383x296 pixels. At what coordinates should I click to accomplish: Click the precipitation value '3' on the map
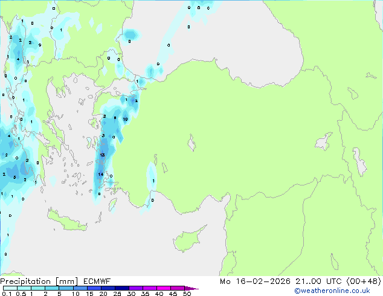click(103, 135)
